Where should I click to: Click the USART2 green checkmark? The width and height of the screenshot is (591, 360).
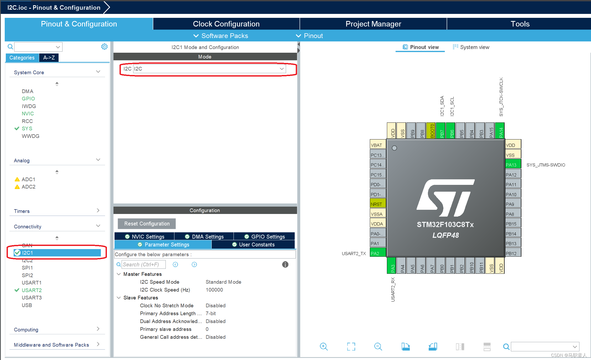click(17, 290)
